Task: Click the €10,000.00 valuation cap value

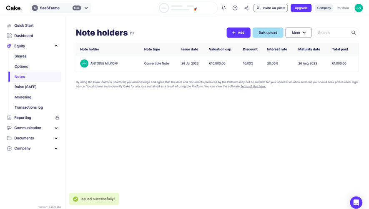Action: [217, 63]
